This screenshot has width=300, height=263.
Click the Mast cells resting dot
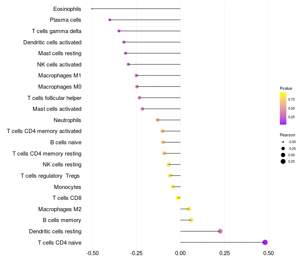tap(126, 53)
